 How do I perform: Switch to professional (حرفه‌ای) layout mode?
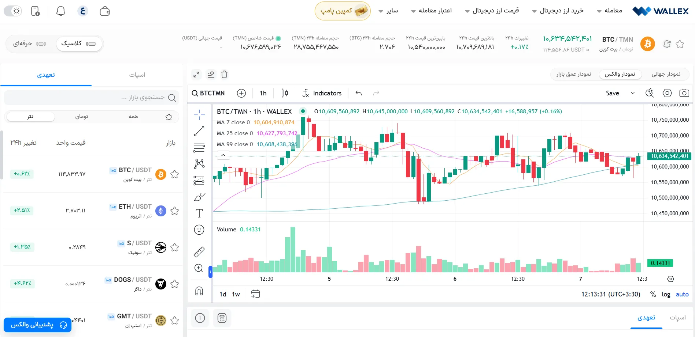click(x=29, y=44)
